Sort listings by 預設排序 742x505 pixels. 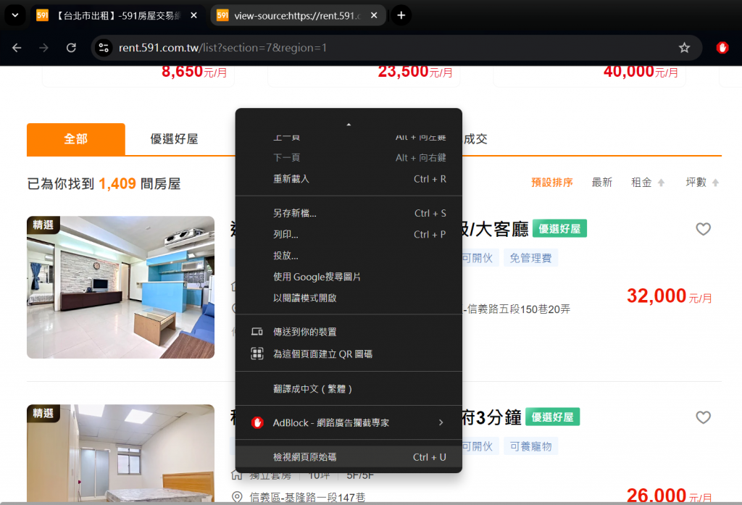point(551,183)
